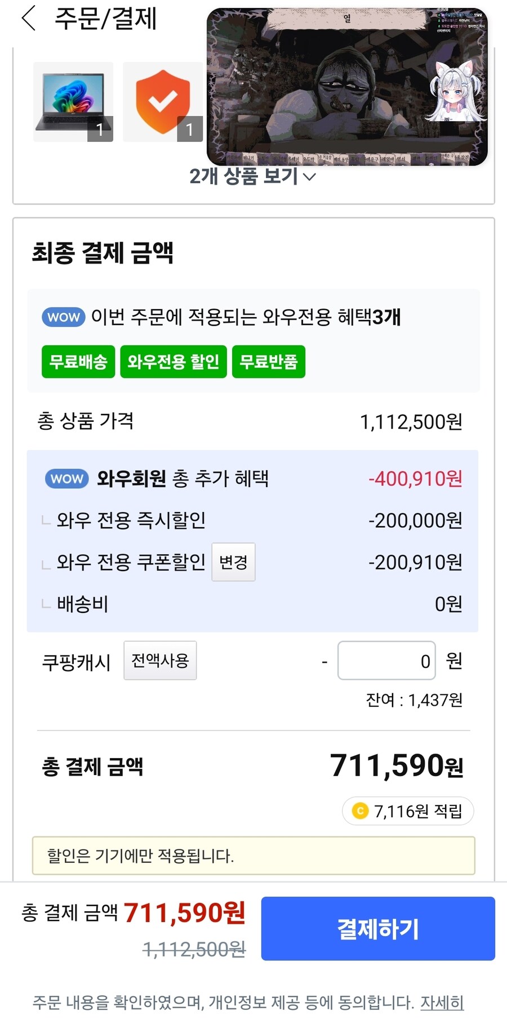The image size is (507, 1024).
Task: Select the 와우전용 할인 benefit tag
Action: point(173,362)
